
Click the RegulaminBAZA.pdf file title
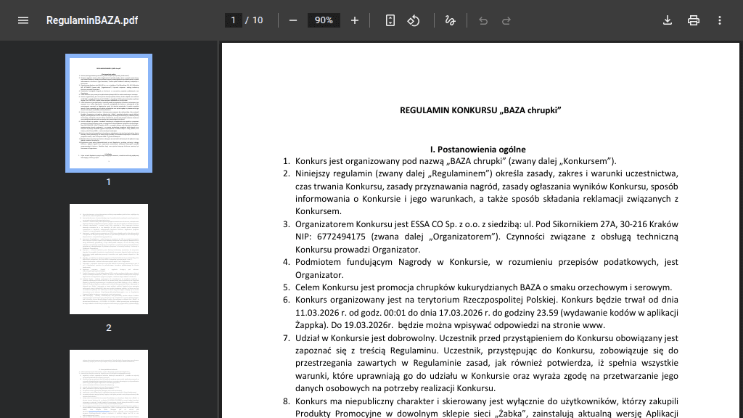tap(92, 20)
